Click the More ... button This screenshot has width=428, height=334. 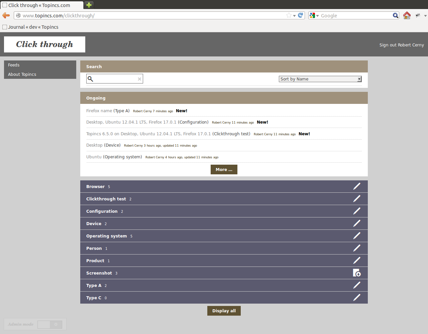pyautogui.click(x=224, y=170)
